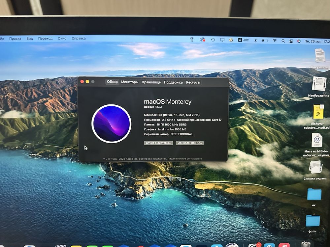Viewport: 330px width, 247px height.
Task: Open the ABC input source menu
Action: click(x=244, y=40)
